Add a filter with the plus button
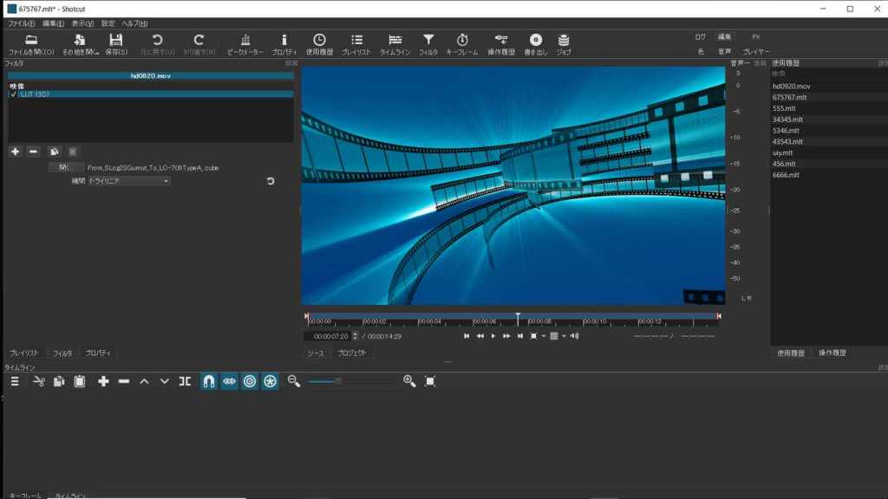The height and width of the screenshot is (499, 888). pos(15,152)
